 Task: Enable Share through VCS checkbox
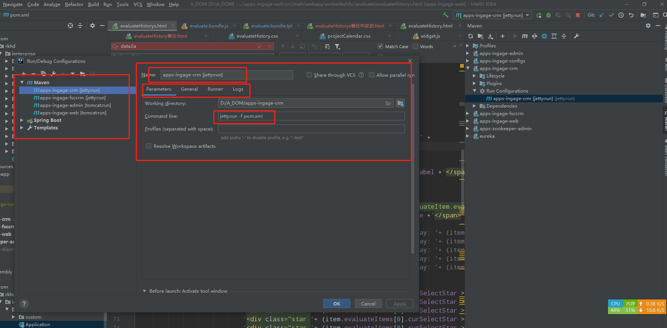(309, 75)
